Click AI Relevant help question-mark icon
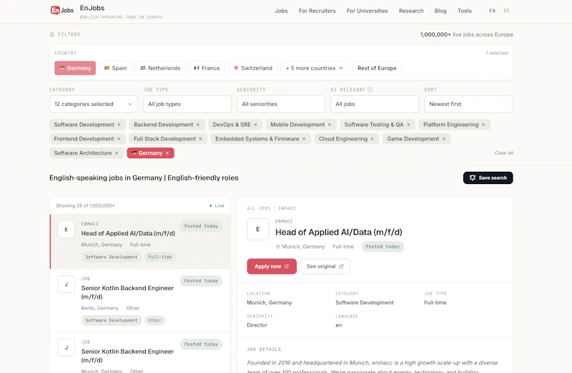 point(370,90)
